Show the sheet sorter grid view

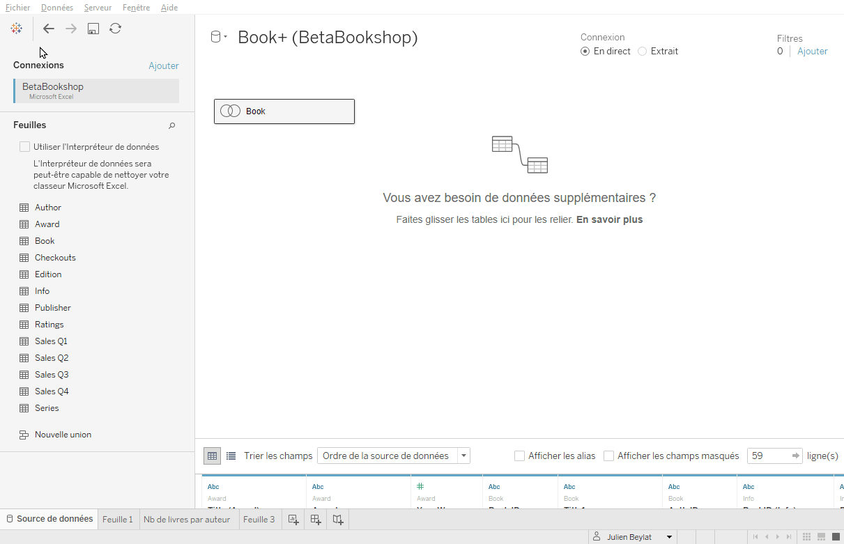click(807, 536)
